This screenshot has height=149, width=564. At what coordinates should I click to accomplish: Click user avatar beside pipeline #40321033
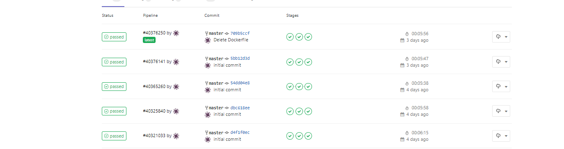(176, 136)
